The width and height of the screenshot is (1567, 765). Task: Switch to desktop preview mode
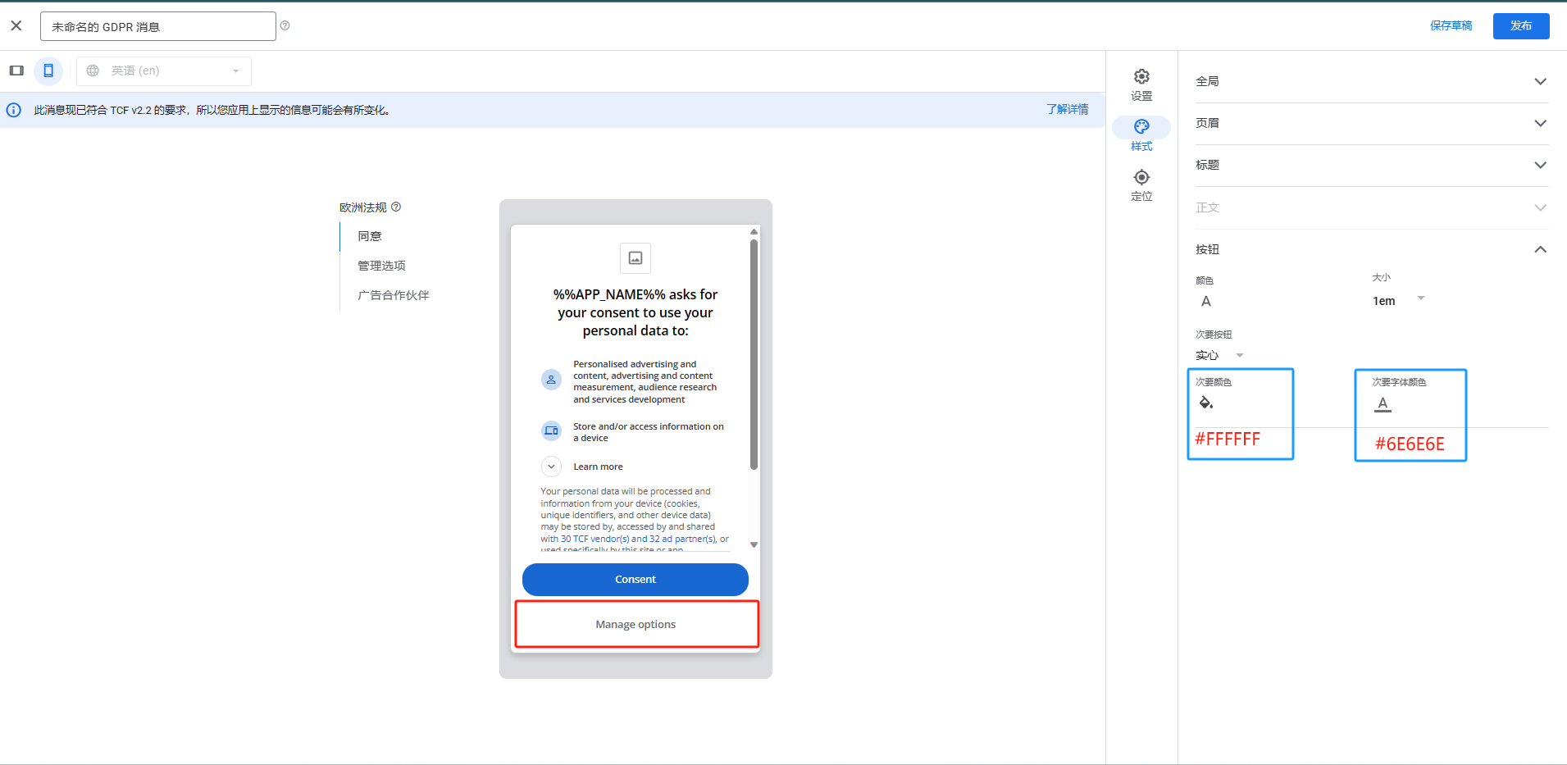click(16, 71)
